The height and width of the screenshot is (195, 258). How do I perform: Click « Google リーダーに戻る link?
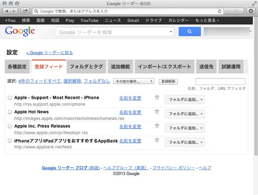(50, 53)
